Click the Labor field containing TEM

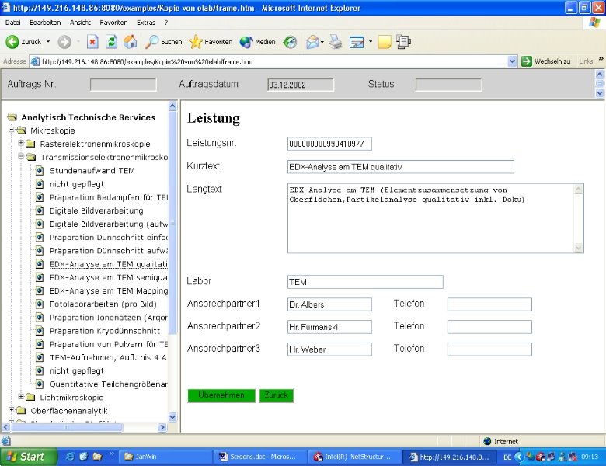coord(365,282)
